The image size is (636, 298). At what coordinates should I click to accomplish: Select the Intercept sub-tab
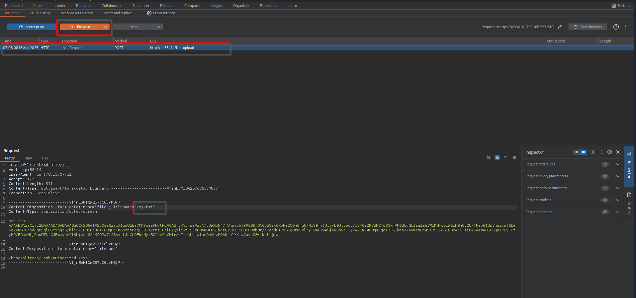click(12, 13)
